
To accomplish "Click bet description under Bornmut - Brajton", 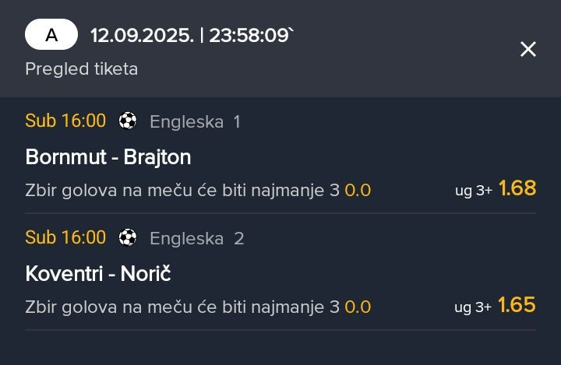I will click(x=182, y=190).
